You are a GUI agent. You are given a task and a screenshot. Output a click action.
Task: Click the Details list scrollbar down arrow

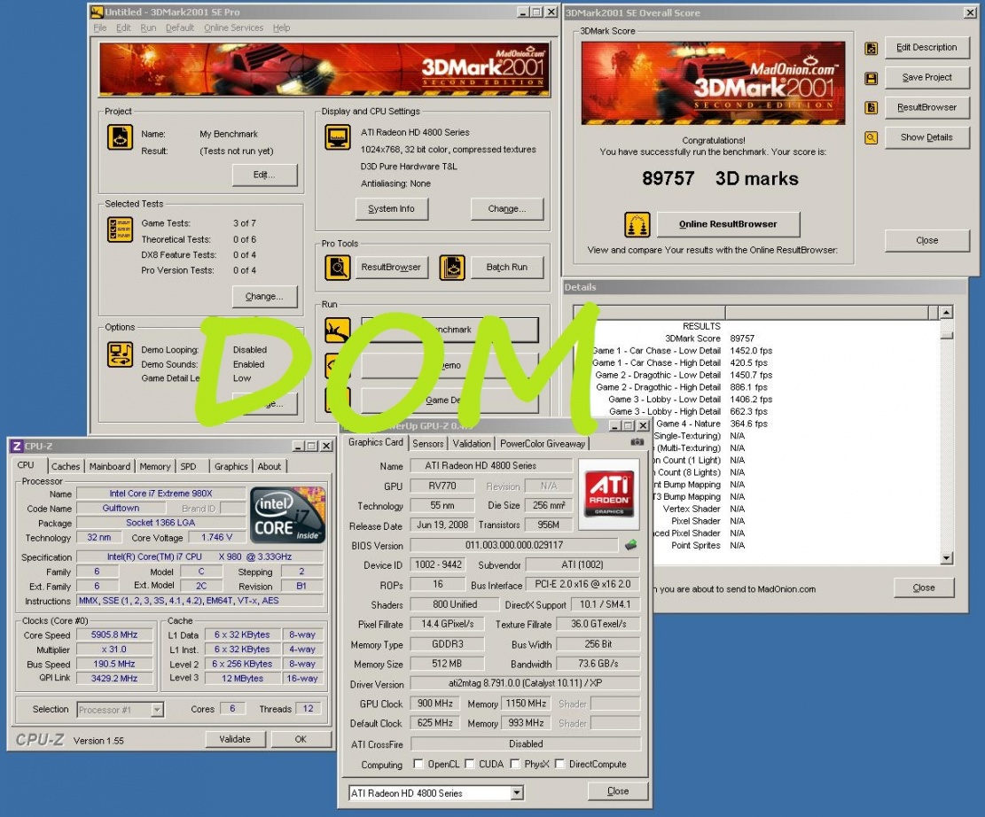pos(946,557)
